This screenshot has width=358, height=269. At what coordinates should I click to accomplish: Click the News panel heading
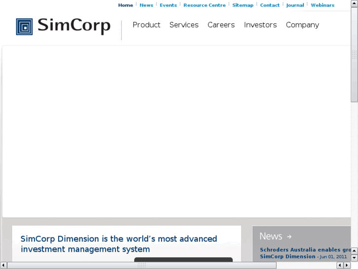[271, 236]
